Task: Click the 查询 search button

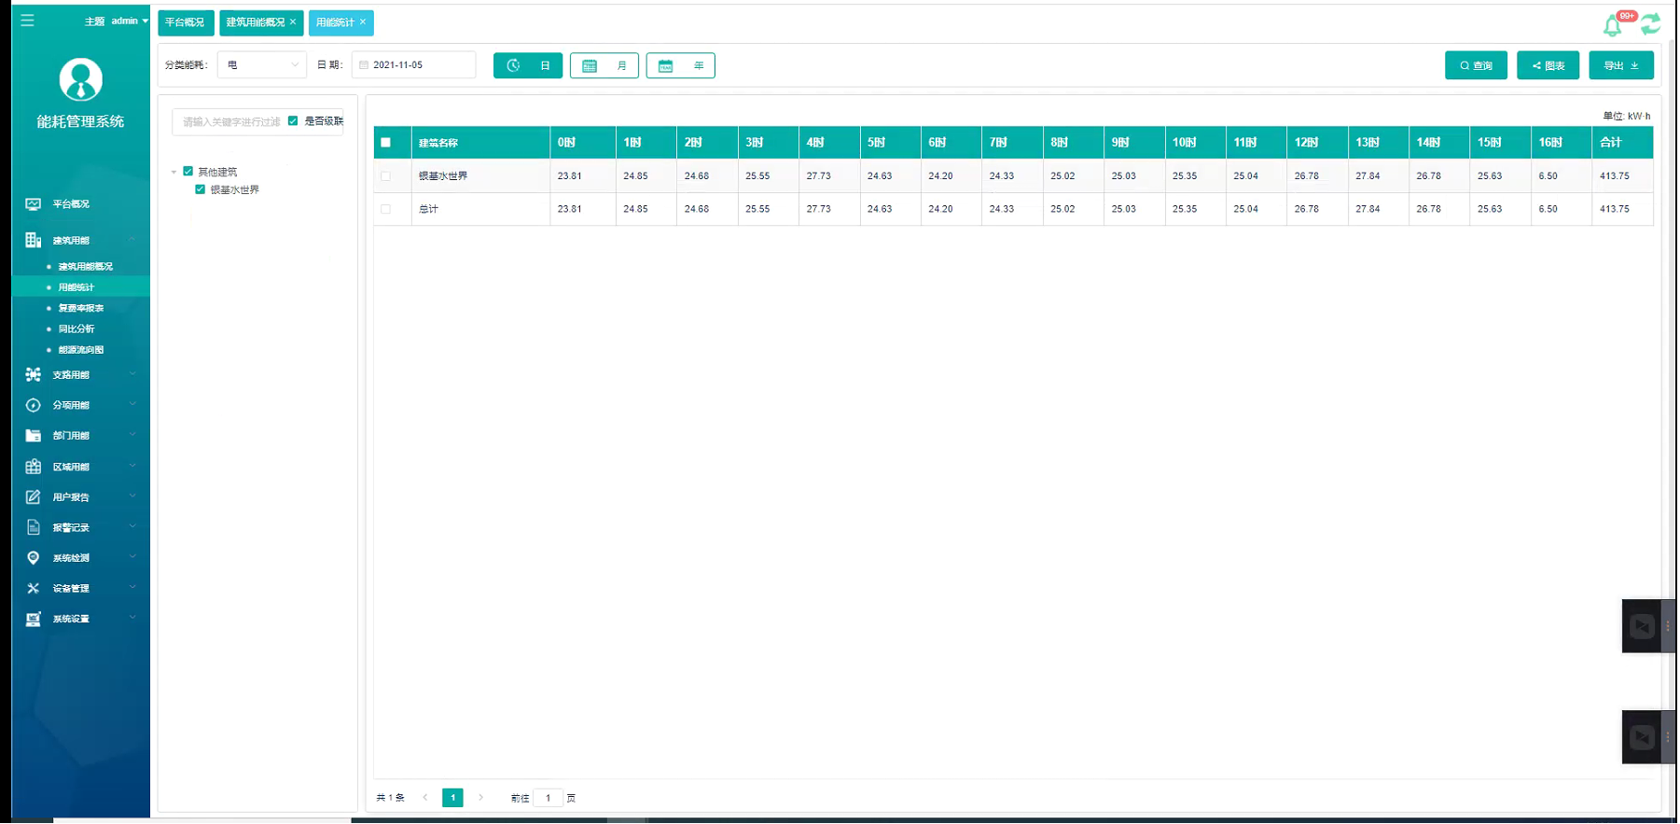Action: coord(1475,65)
